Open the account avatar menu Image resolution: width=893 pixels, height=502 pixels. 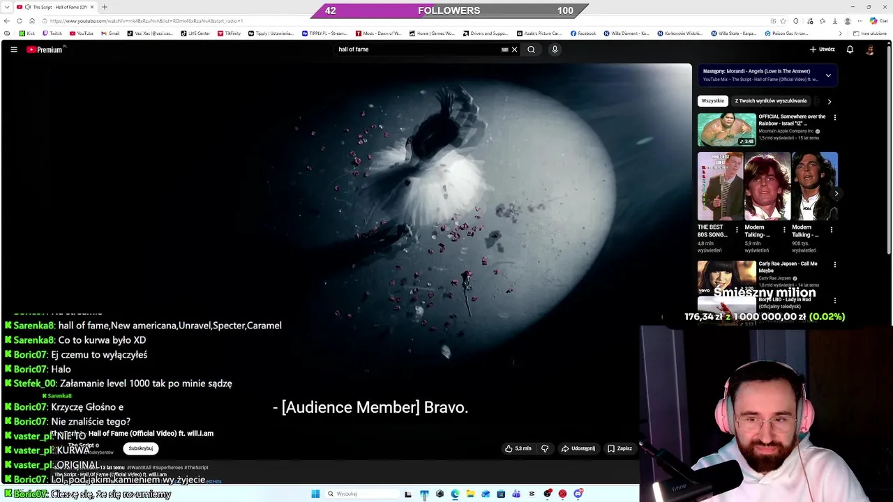(870, 50)
